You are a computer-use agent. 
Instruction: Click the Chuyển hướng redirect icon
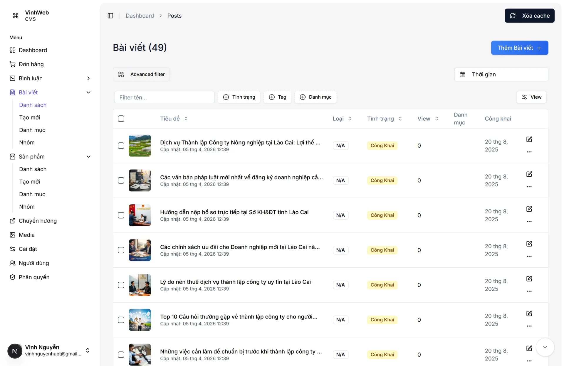[12, 221]
